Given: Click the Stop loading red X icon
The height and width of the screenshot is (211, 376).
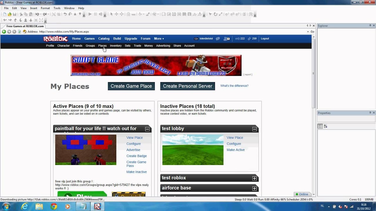Looking at the screenshot, I should click(14, 32).
